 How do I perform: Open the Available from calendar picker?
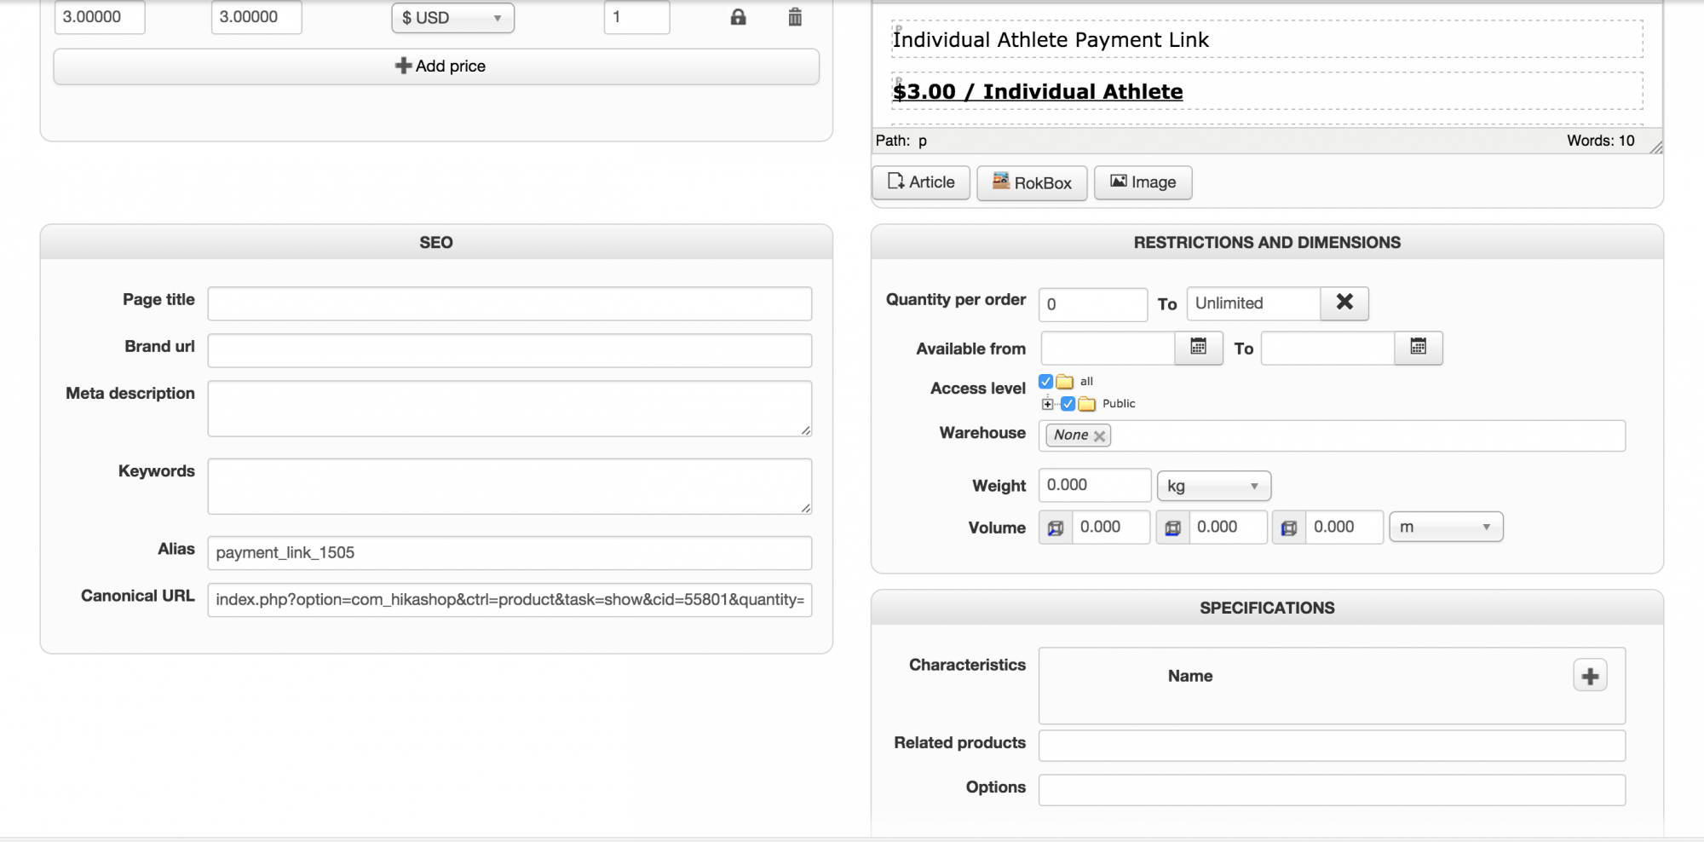(x=1198, y=348)
